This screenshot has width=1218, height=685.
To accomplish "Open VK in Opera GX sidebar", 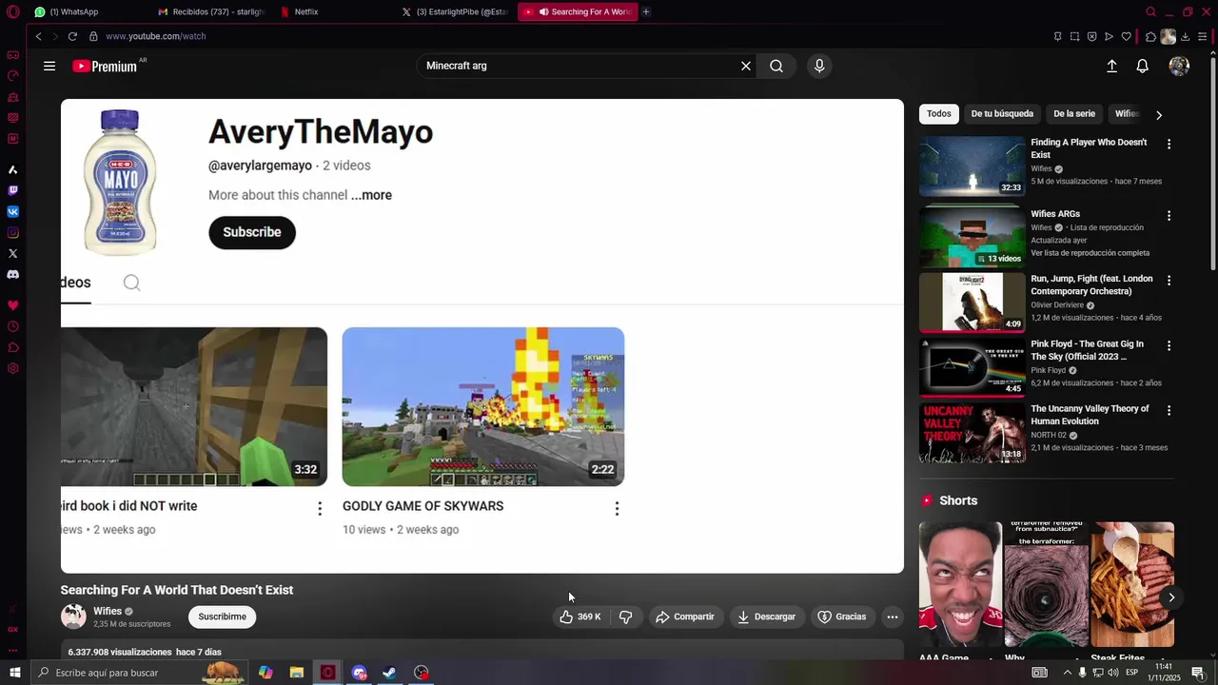I will click(x=12, y=211).
